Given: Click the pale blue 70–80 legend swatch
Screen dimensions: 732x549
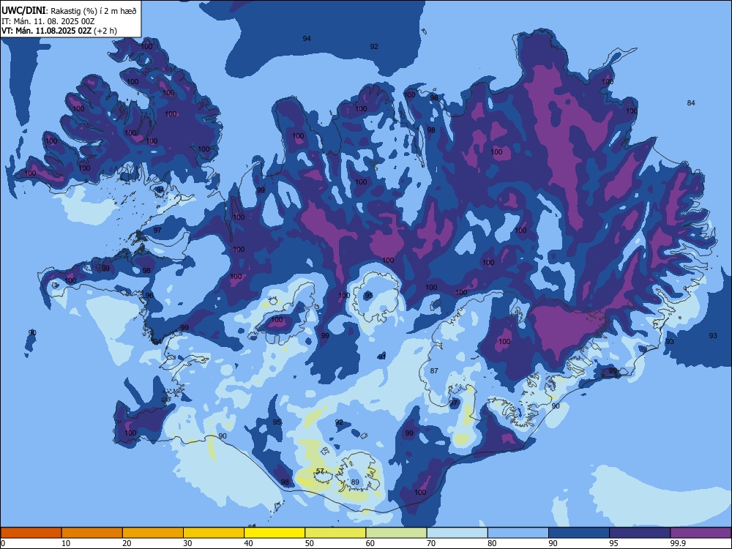Looking at the screenshot, I should click(x=457, y=533).
